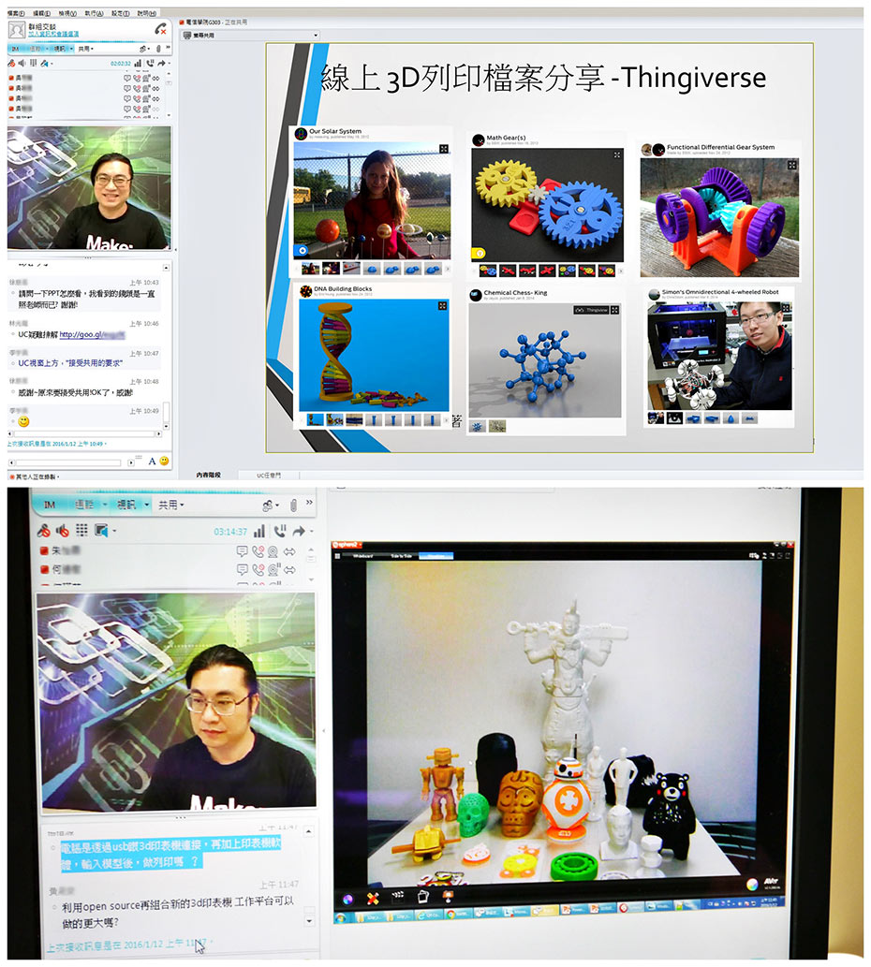
Task: Click the horizontal scrollbar under the chat history
Action: coord(84,434)
